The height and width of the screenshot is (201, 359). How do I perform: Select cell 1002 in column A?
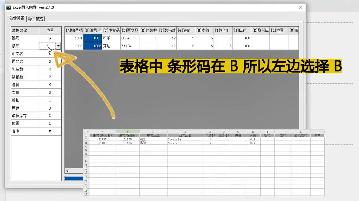pyautogui.click(x=74, y=46)
